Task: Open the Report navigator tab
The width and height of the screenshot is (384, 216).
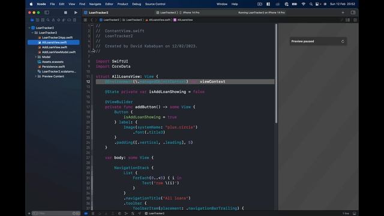Action: 74,20
